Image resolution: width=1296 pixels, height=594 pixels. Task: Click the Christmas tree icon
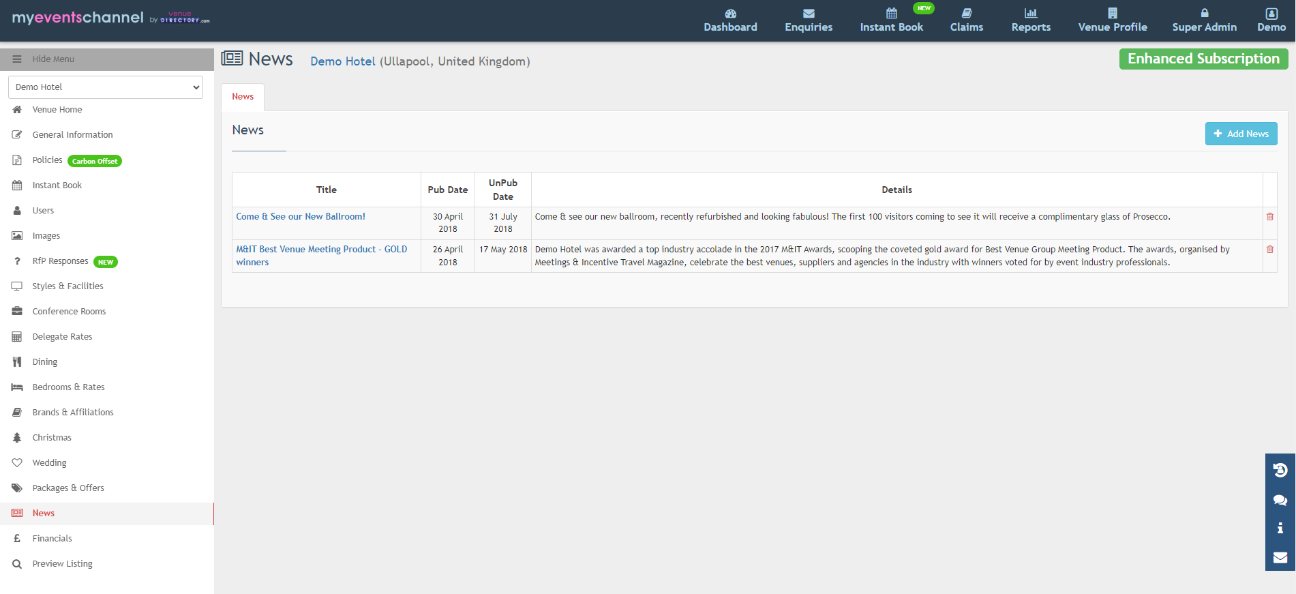coord(17,437)
